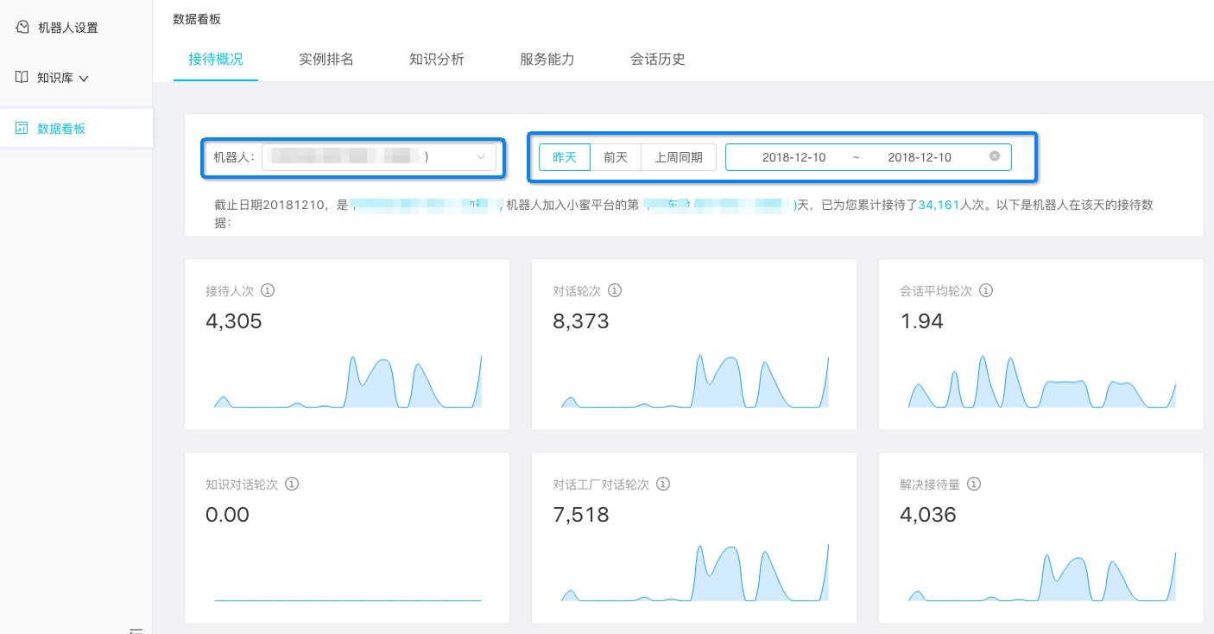Collapse the sidebar using bottom toggle icon
The height and width of the screenshot is (634, 1214).
(136, 630)
